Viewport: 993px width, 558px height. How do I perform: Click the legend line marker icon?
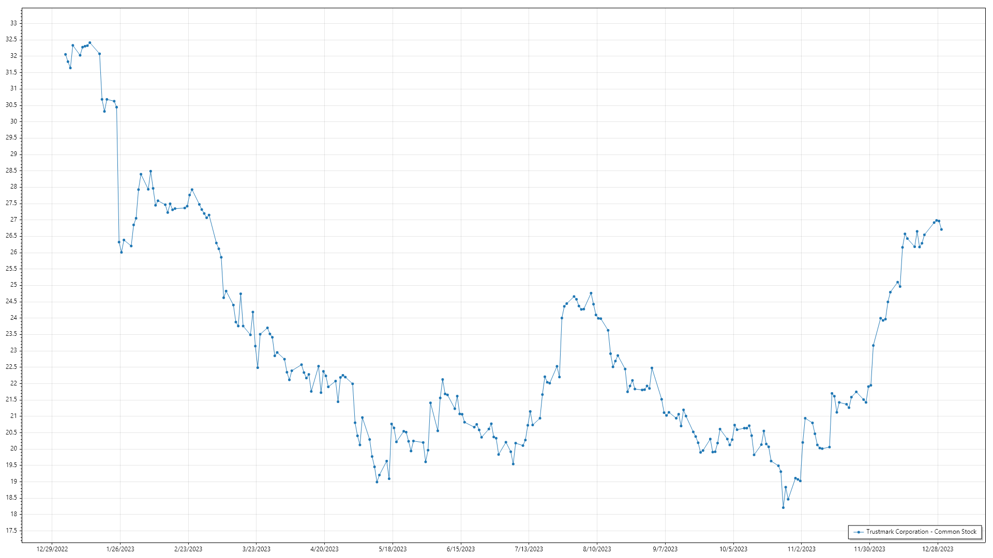[x=859, y=532]
